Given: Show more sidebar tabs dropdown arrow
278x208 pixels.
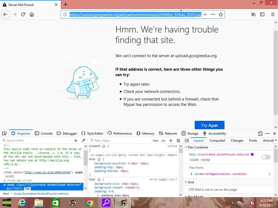Looking at the screenshot, I should point(276,141).
